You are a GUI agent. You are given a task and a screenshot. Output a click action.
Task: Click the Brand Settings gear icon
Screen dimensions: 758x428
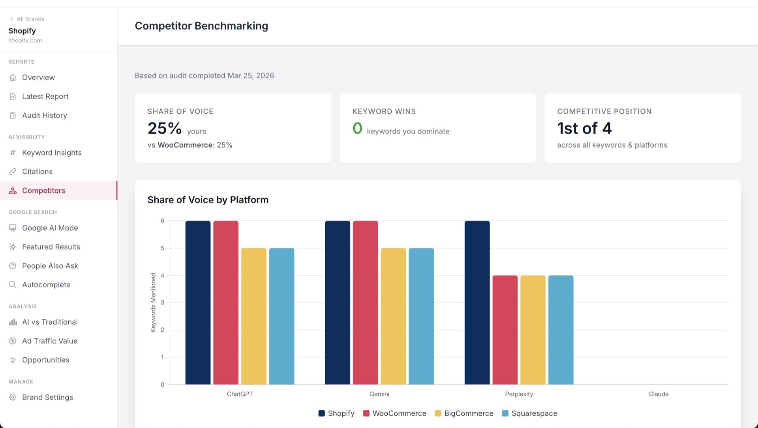(x=13, y=397)
